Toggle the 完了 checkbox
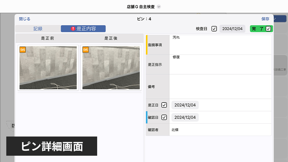Viewport: 288px width, 162px height. 268,29
